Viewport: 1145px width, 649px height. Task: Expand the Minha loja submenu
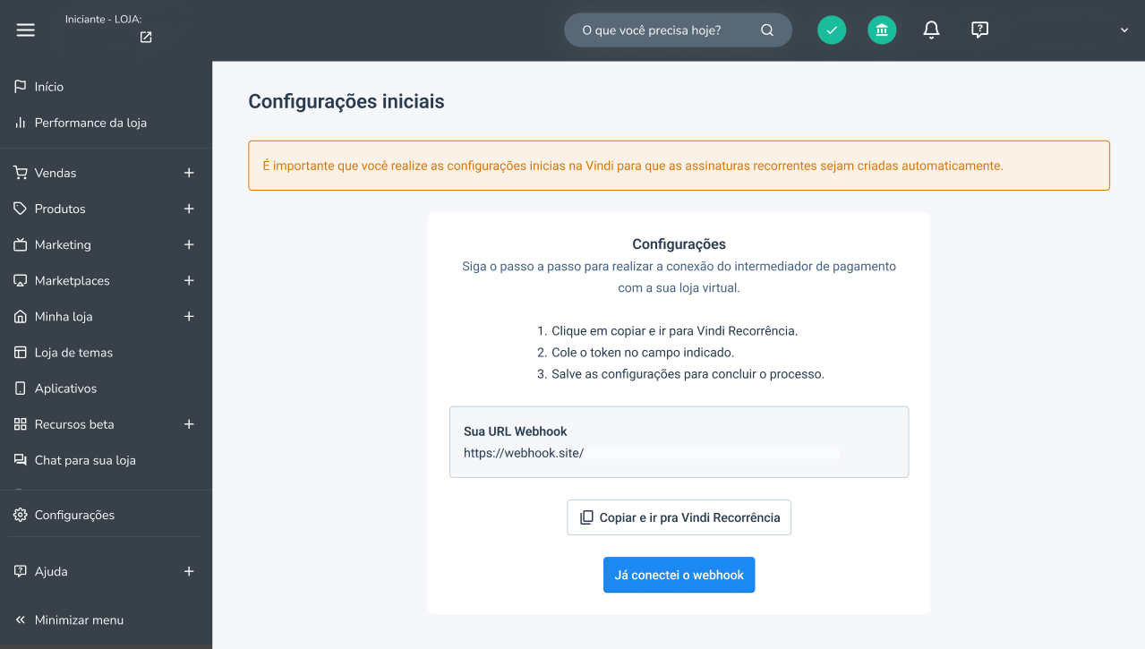[x=189, y=316]
